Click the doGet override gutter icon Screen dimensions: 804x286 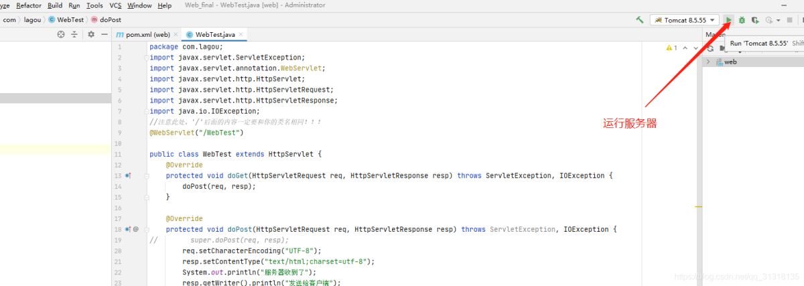click(128, 175)
